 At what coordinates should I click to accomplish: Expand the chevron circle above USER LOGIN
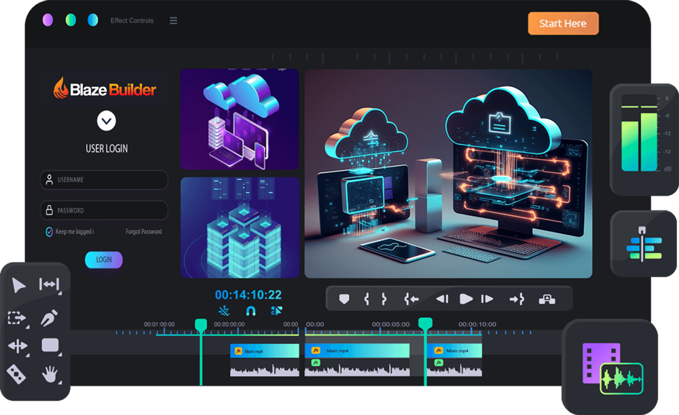pos(106,121)
